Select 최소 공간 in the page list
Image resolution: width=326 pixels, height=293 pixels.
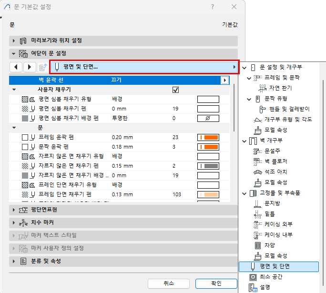click(x=271, y=277)
